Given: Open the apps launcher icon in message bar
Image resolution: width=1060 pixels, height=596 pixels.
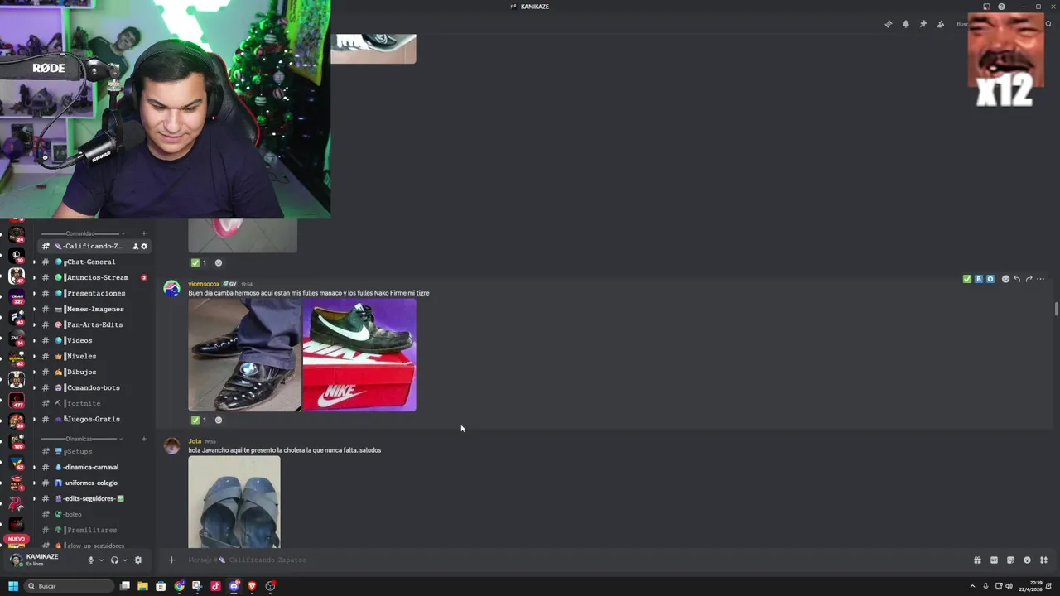Looking at the screenshot, I should [x=1043, y=560].
